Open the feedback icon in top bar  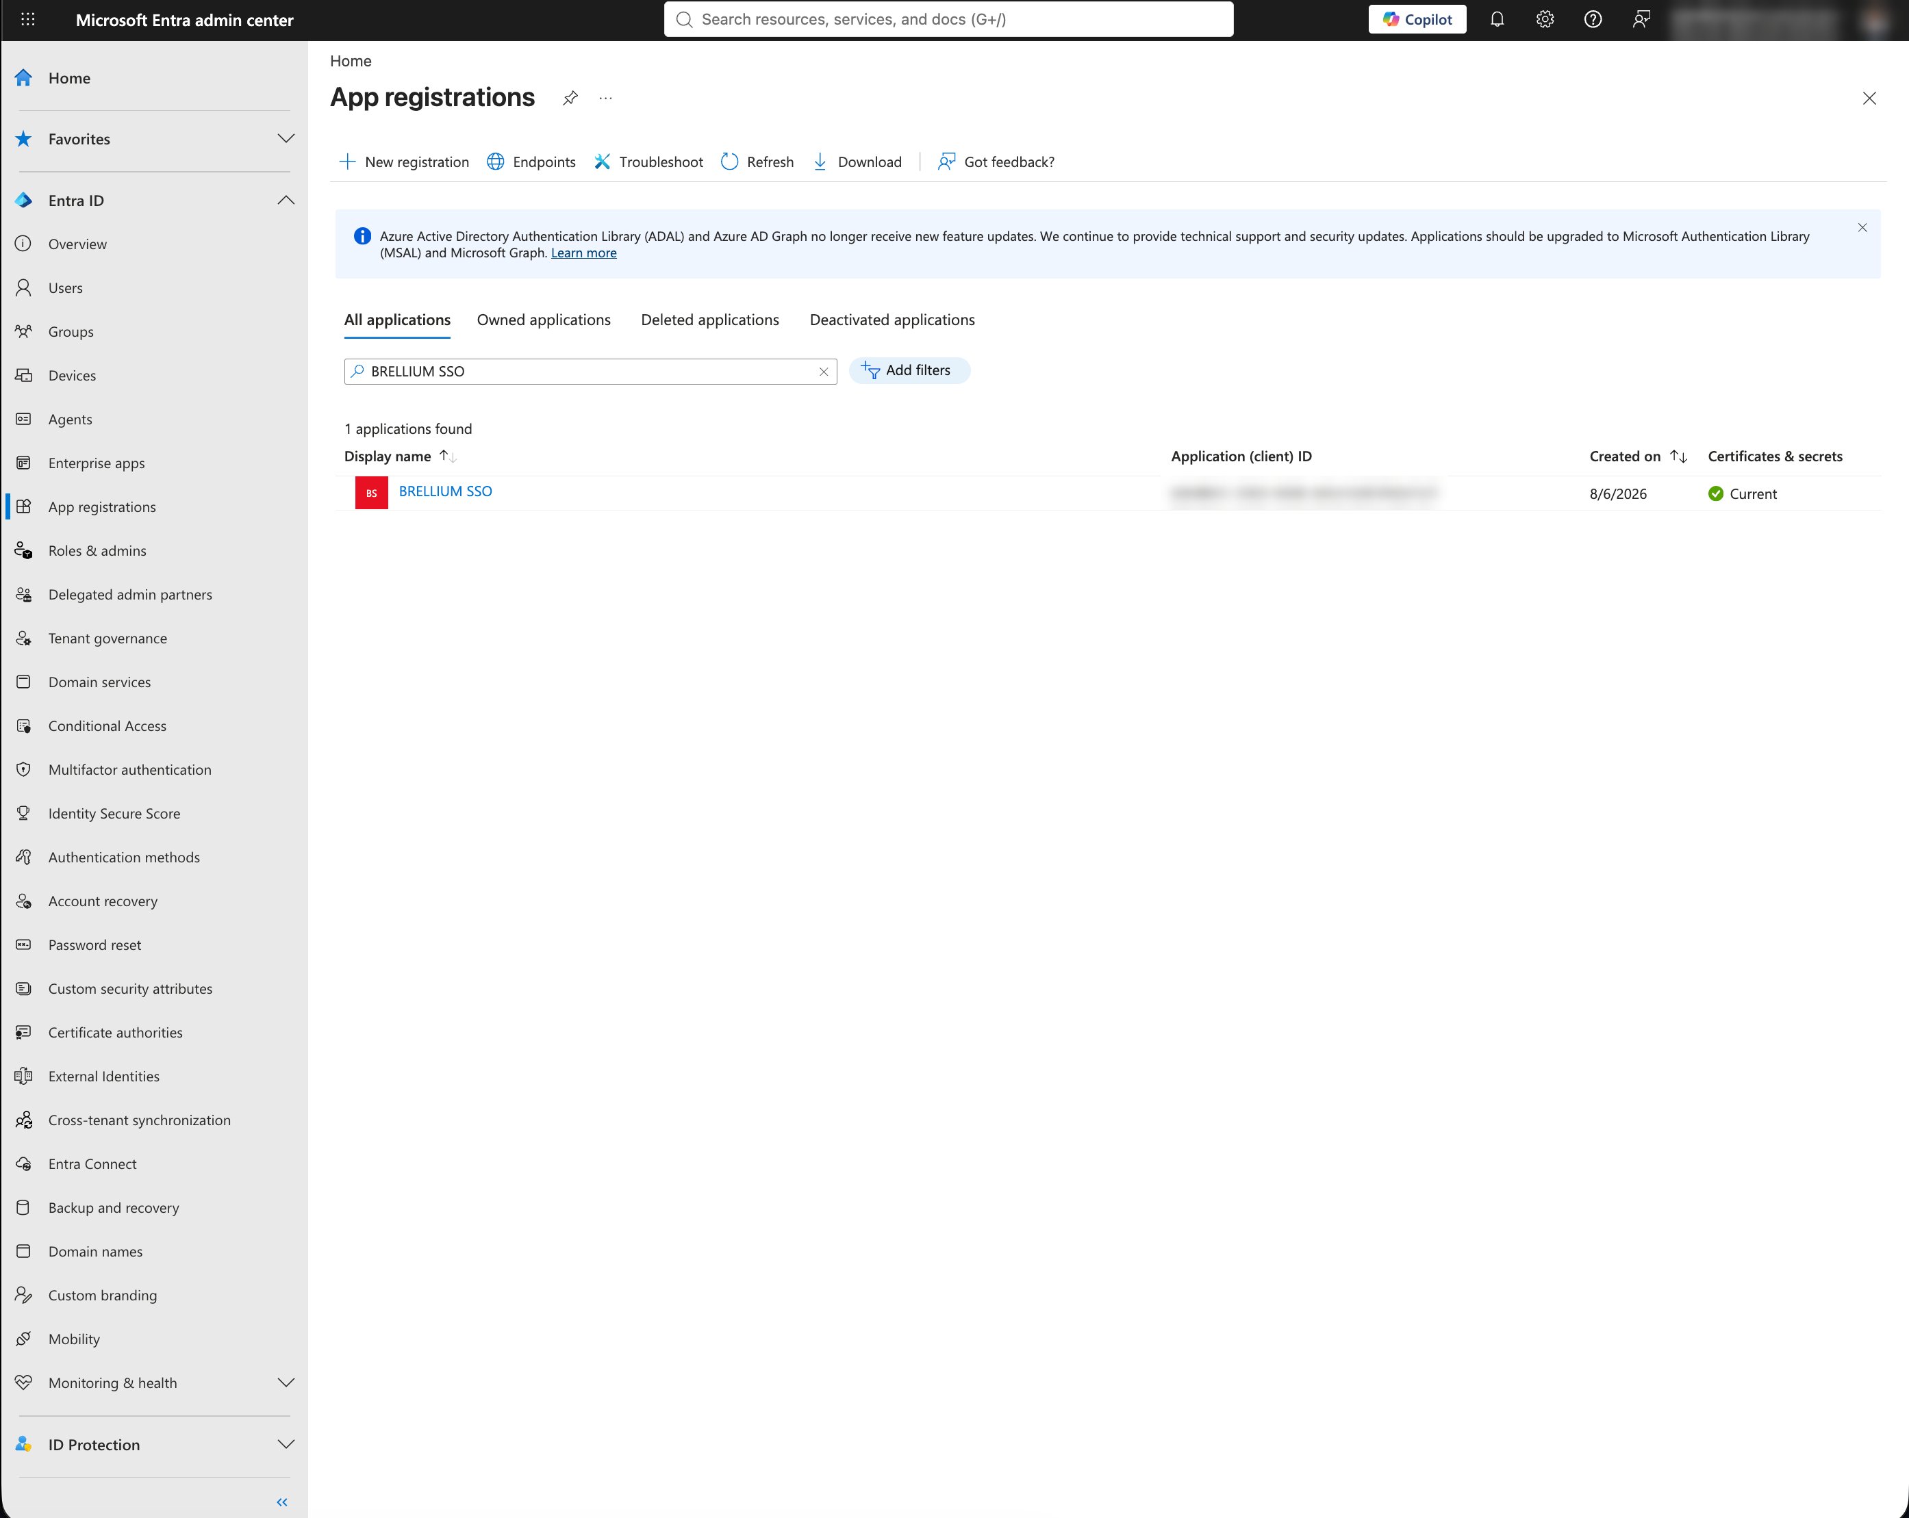click(1641, 19)
